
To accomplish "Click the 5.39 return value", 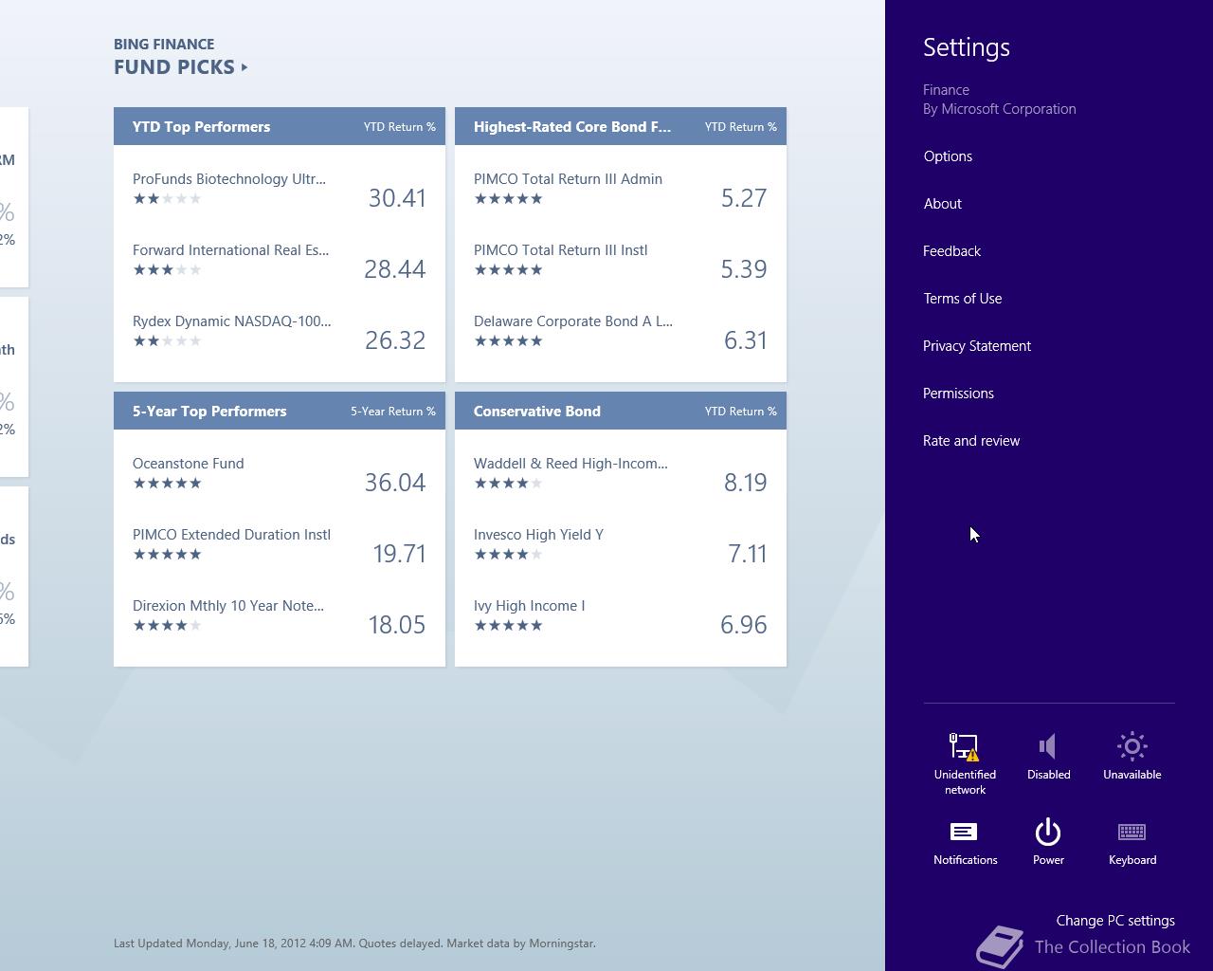I will (744, 269).
